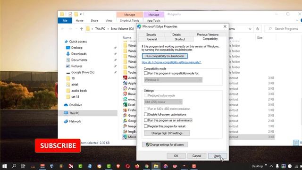Open the Previous Versions tab
The width and height of the screenshot is (302, 170).
pos(208,34)
